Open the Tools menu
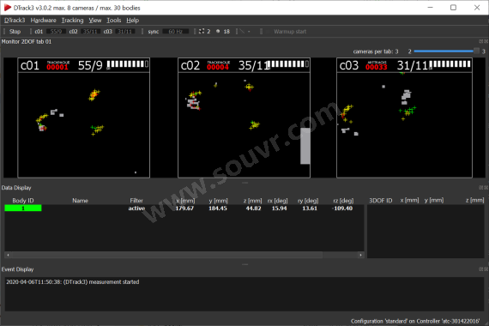The width and height of the screenshot is (489, 326). (x=113, y=21)
